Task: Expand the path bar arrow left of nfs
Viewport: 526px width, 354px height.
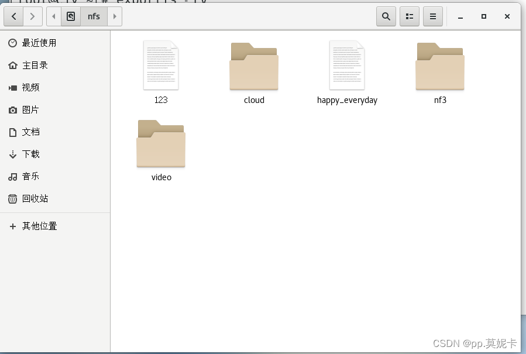Action: coord(53,16)
